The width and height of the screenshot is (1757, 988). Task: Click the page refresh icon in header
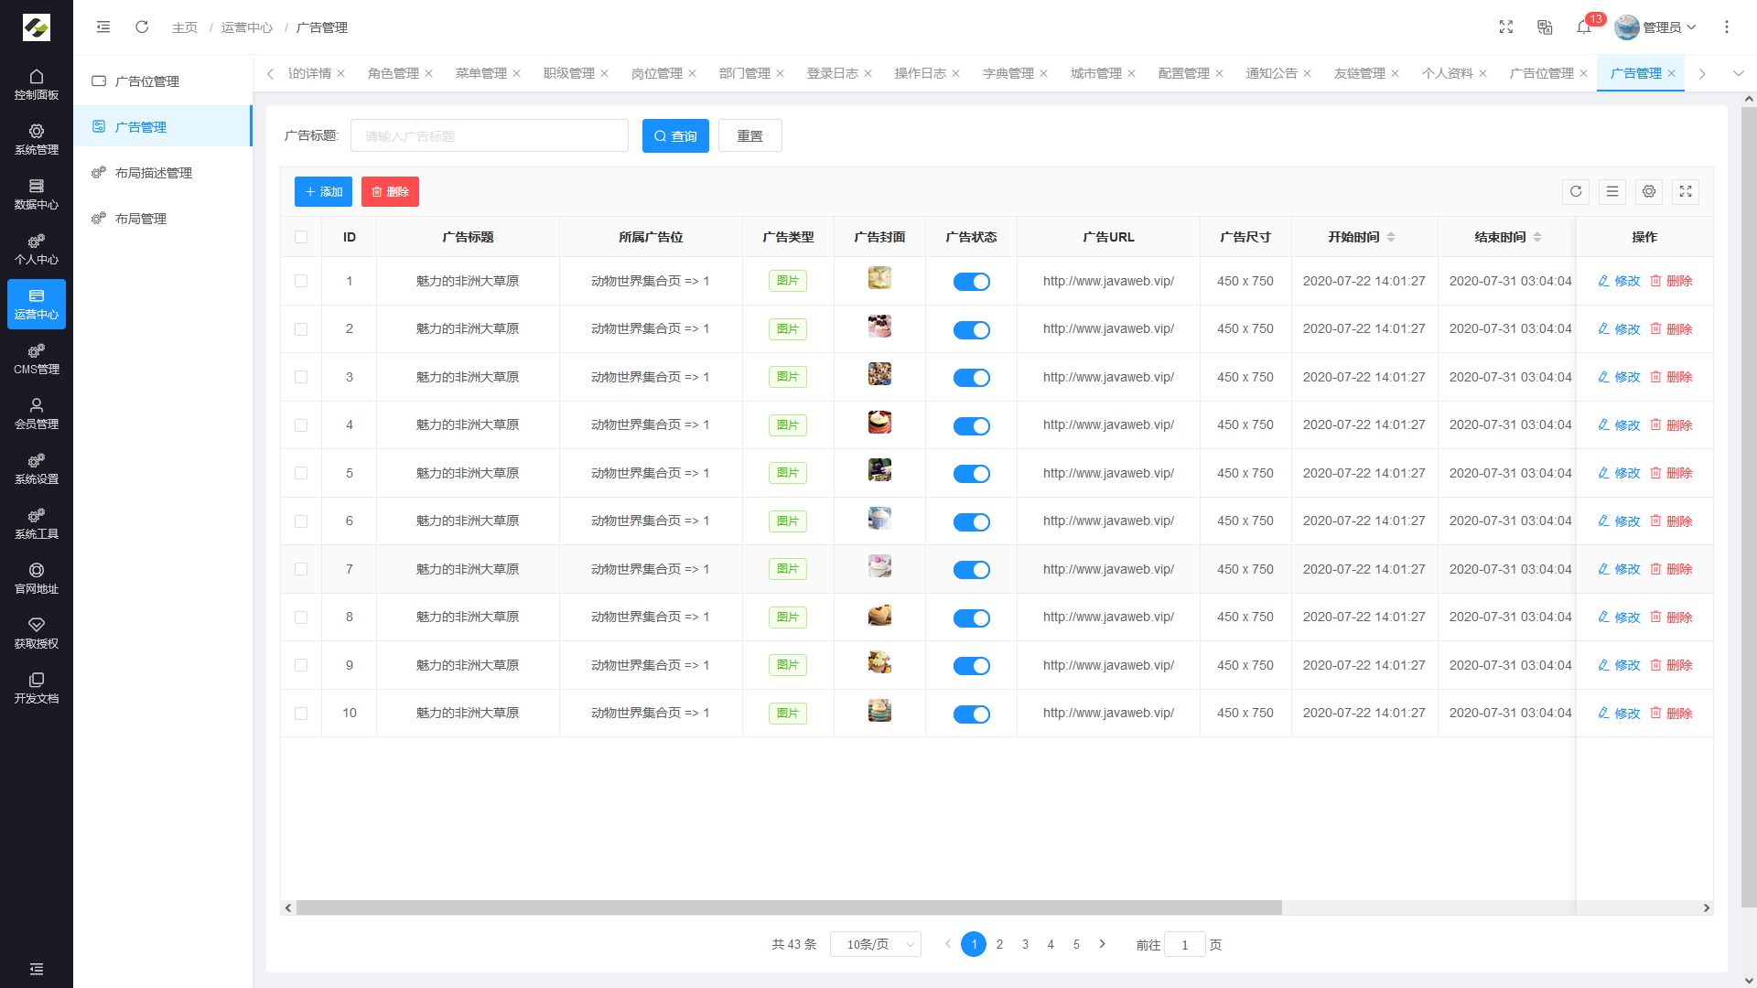point(142,27)
